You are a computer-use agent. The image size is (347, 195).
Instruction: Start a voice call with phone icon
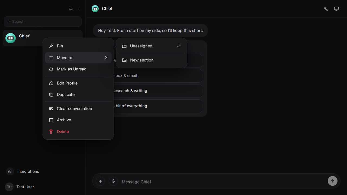(326, 9)
